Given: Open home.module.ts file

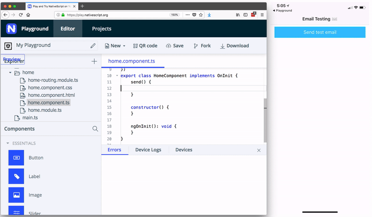Looking at the screenshot, I should tap(44, 110).
